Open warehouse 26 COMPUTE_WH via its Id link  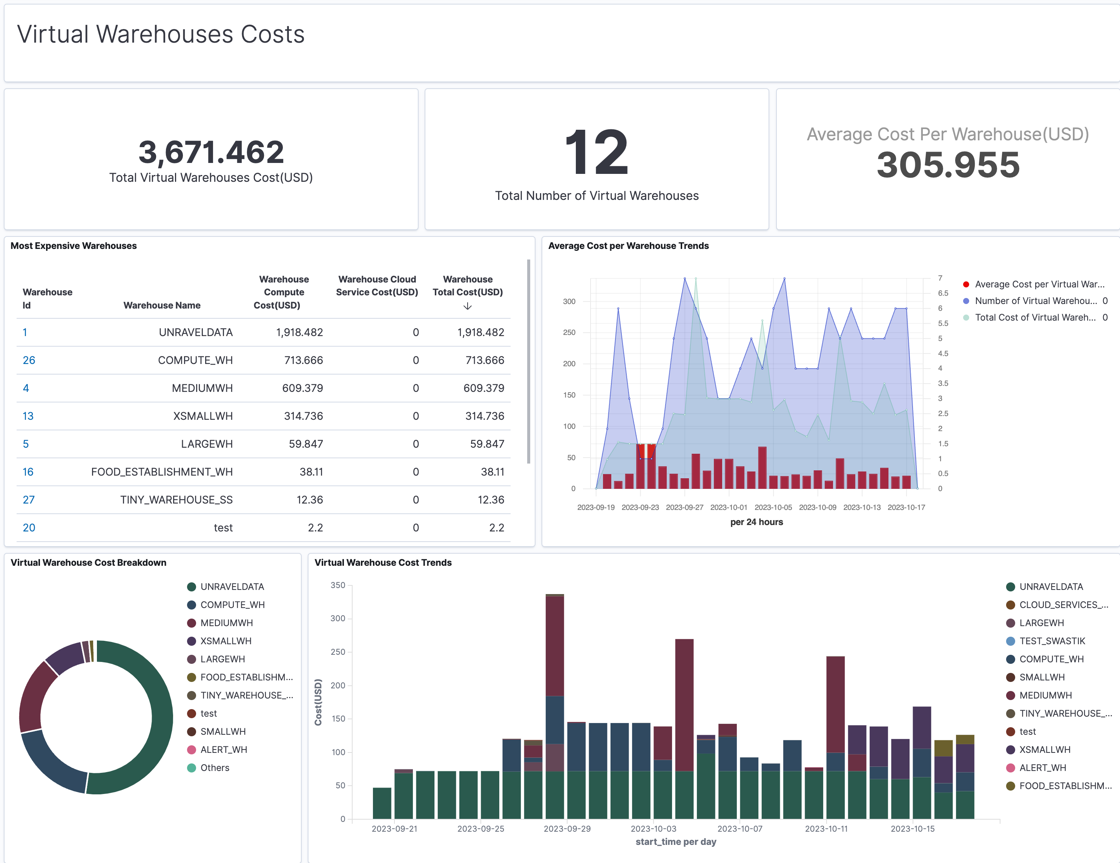click(29, 360)
